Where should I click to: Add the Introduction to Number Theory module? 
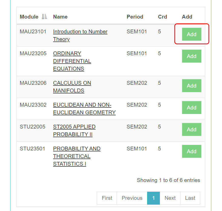pyautogui.click(x=191, y=34)
